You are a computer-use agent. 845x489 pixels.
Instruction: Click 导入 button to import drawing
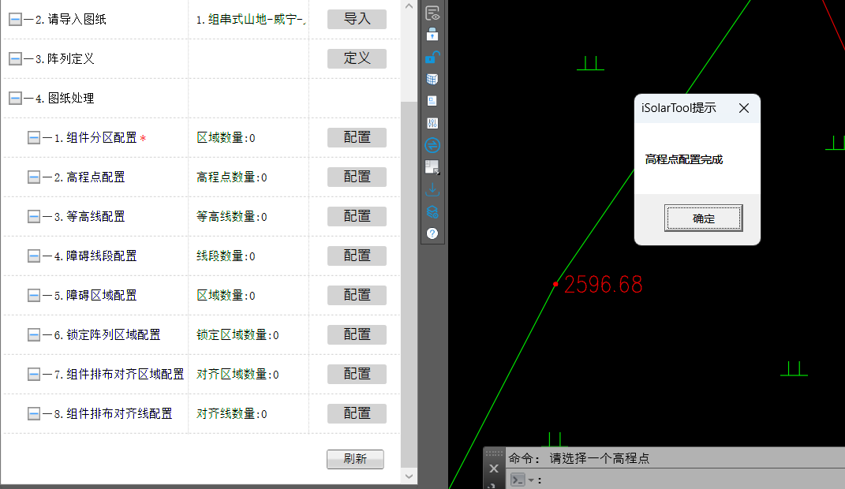click(x=357, y=20)
